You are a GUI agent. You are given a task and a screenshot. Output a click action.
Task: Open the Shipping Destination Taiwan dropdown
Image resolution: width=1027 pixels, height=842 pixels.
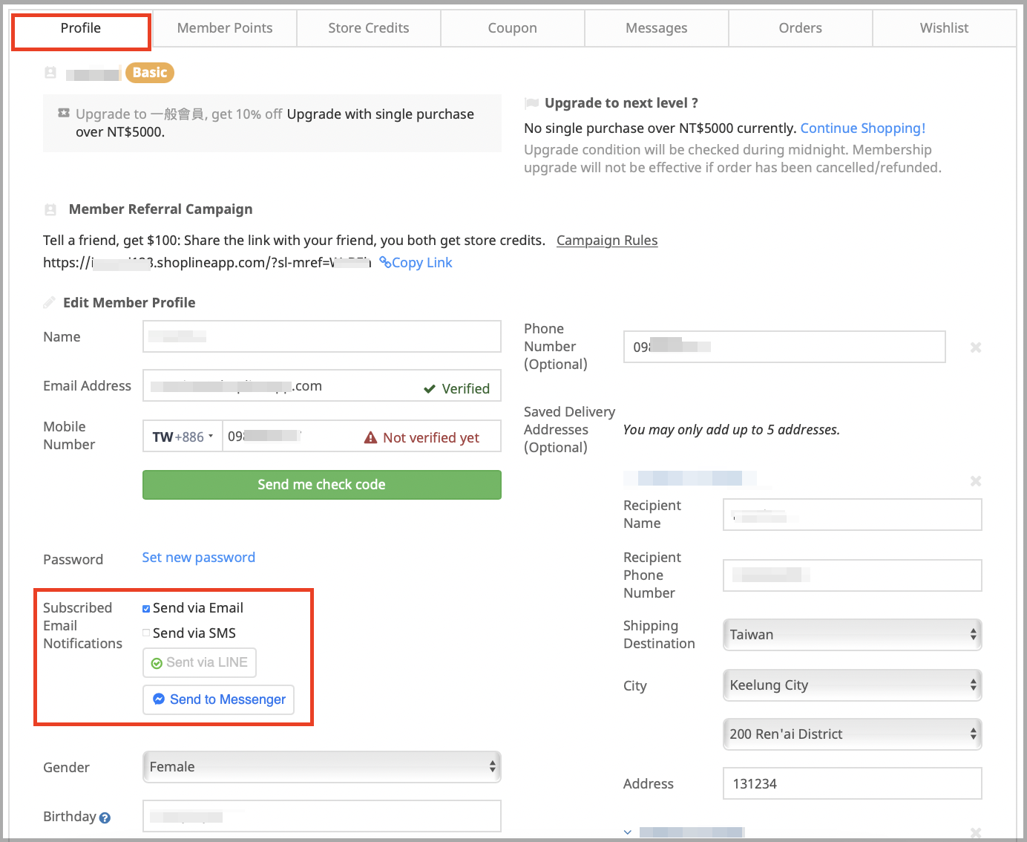click(x=853, y=635)
